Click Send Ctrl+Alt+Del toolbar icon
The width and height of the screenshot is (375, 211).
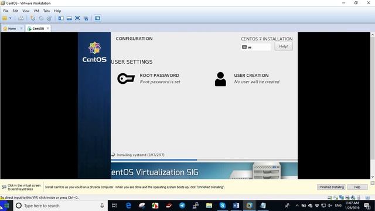(x=21, y=18)
